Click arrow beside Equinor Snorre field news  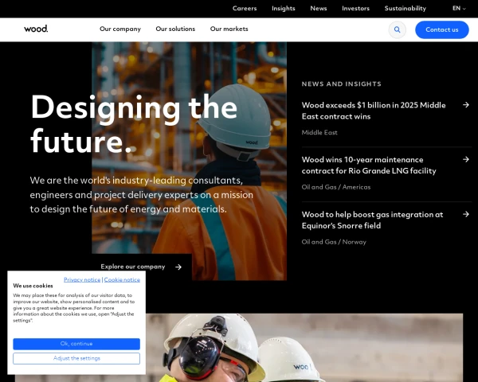click(x=465, y=214)
